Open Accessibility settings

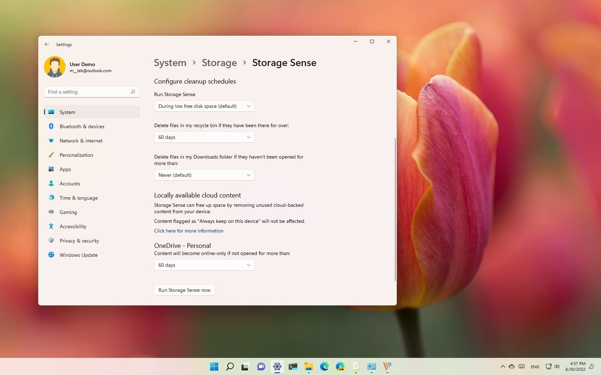tap(73, 226)
